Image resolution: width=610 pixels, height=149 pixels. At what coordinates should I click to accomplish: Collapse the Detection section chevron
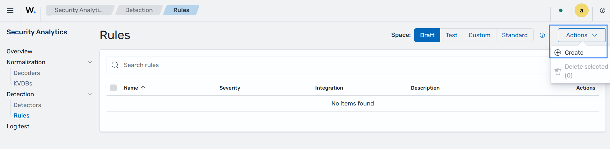[90, 94]
